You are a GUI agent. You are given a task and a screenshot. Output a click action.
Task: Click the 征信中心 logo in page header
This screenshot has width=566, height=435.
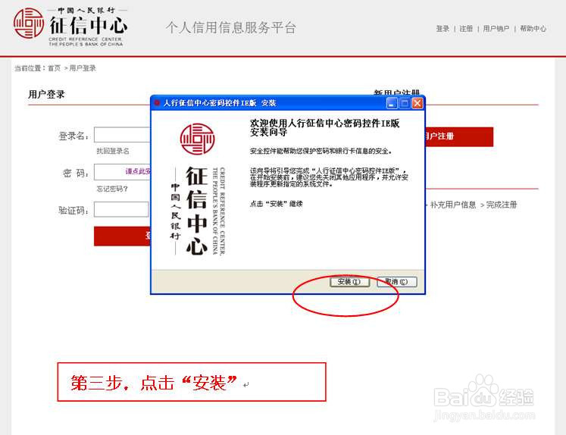click(70, 27)
